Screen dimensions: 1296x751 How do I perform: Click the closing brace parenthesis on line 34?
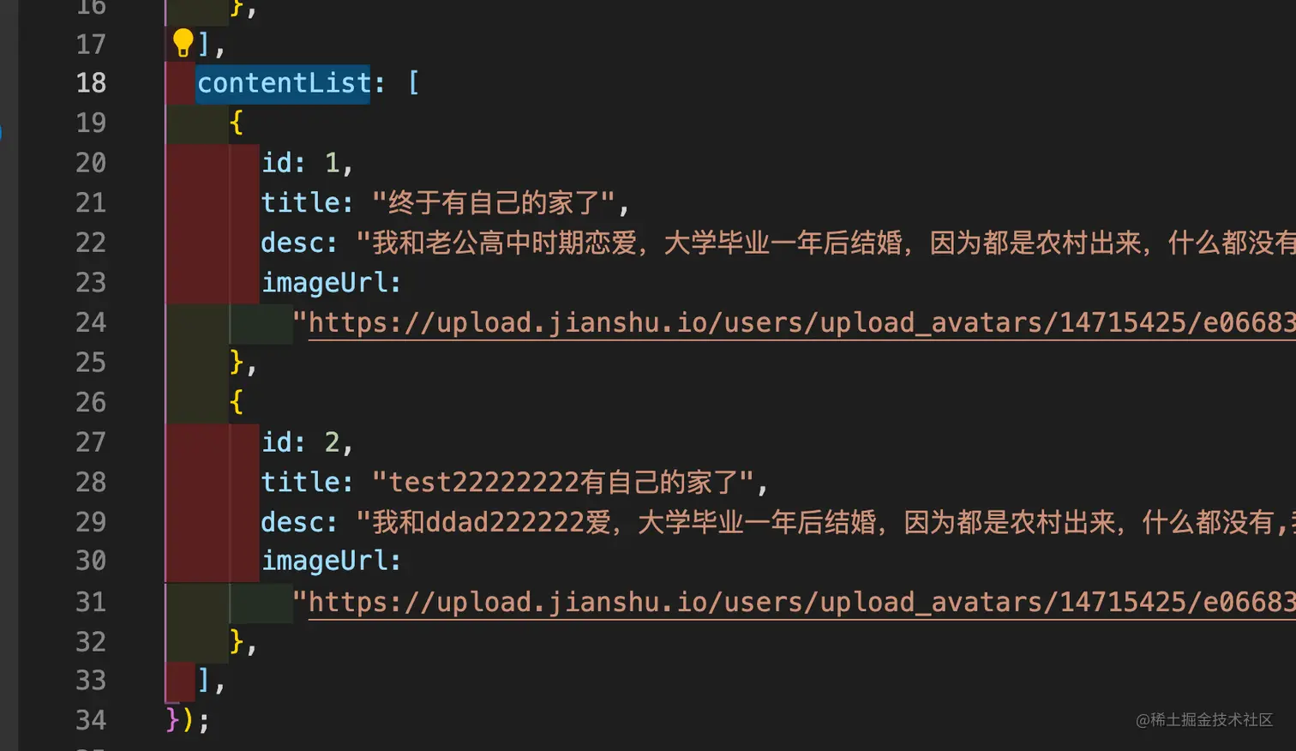(180, 720)
